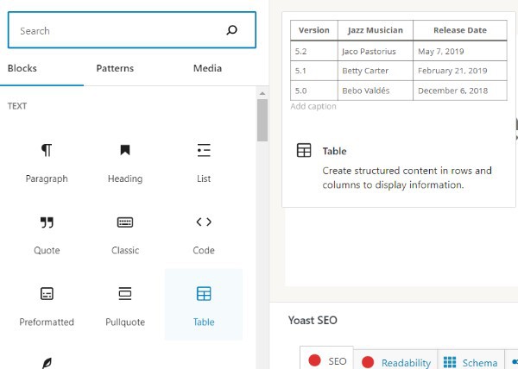Switch to the Media tab

point(207,68)
